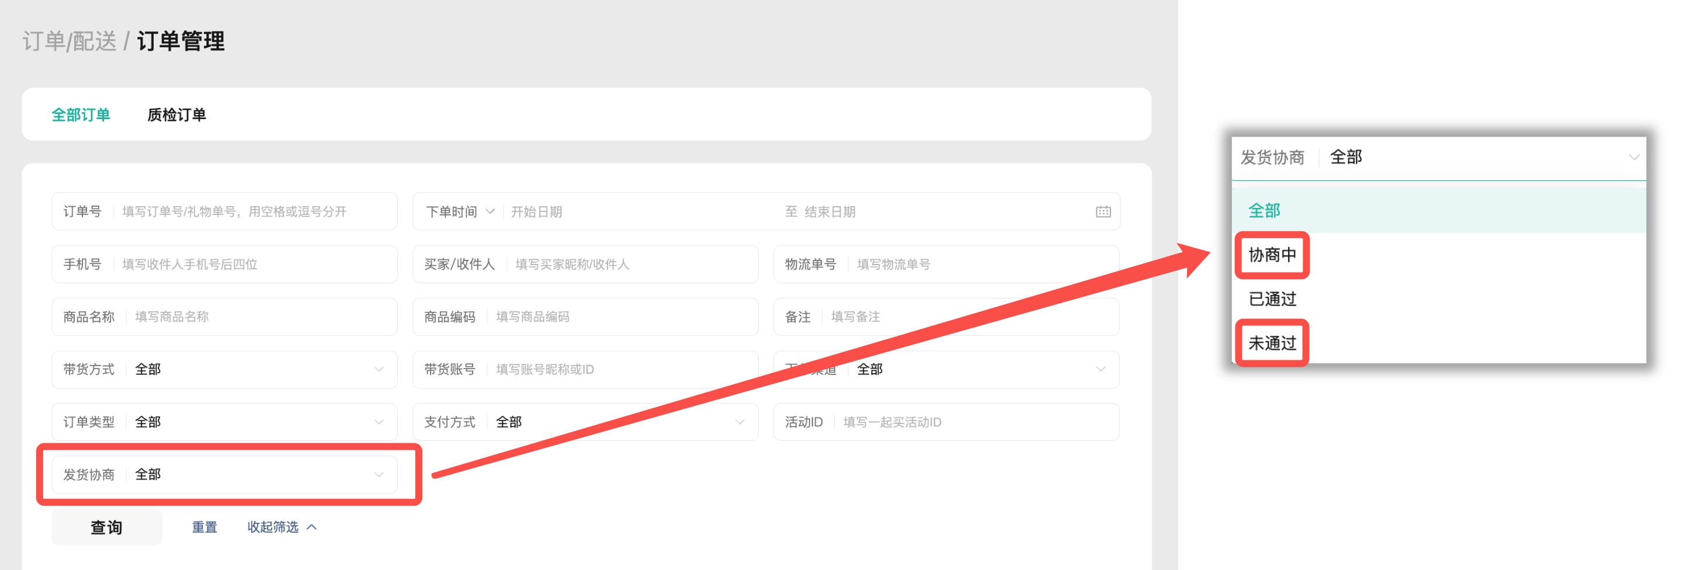The width and height of the screenshot is (1694, 570).
Task: Switch to the 全部订单 tab
Action: pyautogui.click(x=81, y=115)
